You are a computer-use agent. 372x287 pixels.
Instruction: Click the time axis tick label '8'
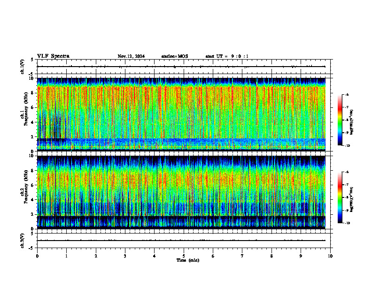click(x=271, y=256)
